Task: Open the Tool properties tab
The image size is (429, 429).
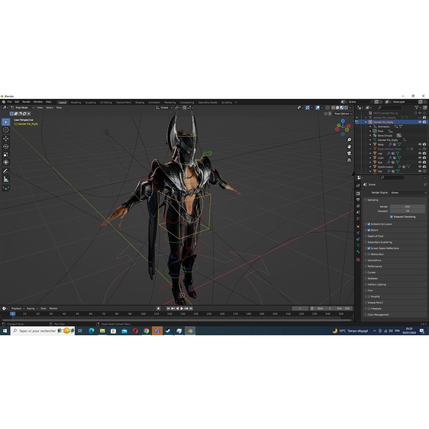Action: [x=358, y=186]
